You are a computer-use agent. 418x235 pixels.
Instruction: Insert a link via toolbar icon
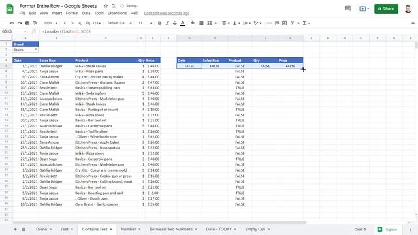tap(269, 23)
